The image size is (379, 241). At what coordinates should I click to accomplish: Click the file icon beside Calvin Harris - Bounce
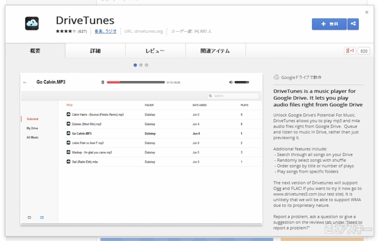[x=68, y=114]
